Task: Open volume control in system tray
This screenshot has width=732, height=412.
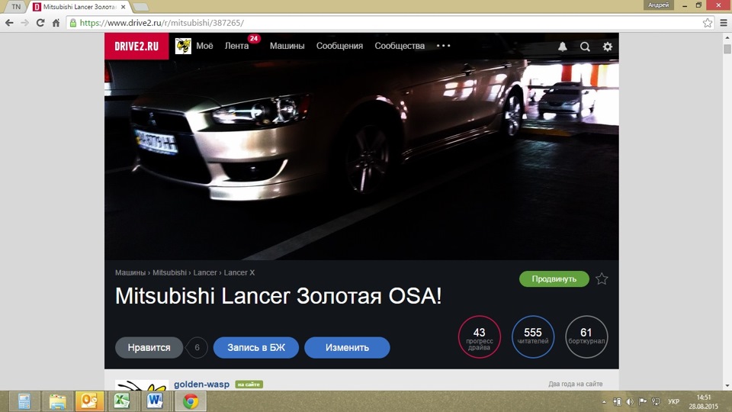Action: point(630,402)
